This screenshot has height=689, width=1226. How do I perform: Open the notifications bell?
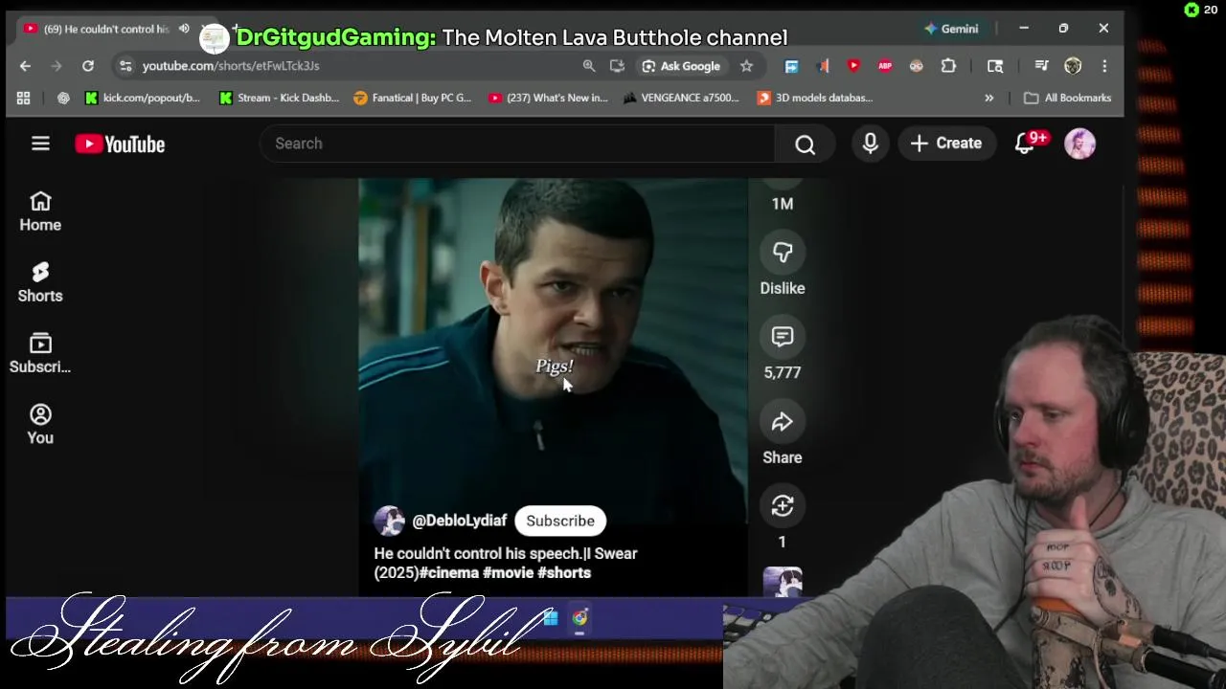click(x=1025, y=144)
